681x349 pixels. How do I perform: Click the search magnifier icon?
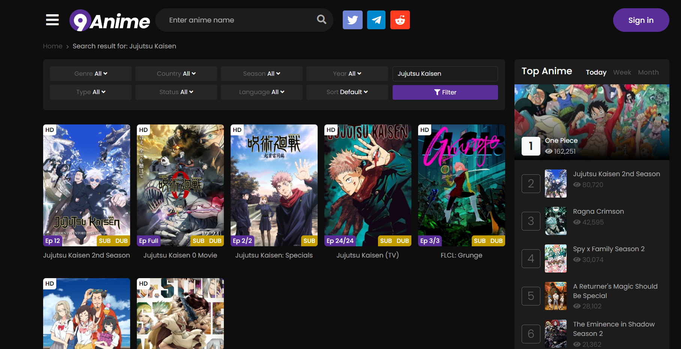[321, 19]
